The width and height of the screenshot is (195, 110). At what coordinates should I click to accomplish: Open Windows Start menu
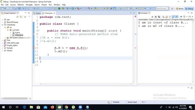pos(3,107)
